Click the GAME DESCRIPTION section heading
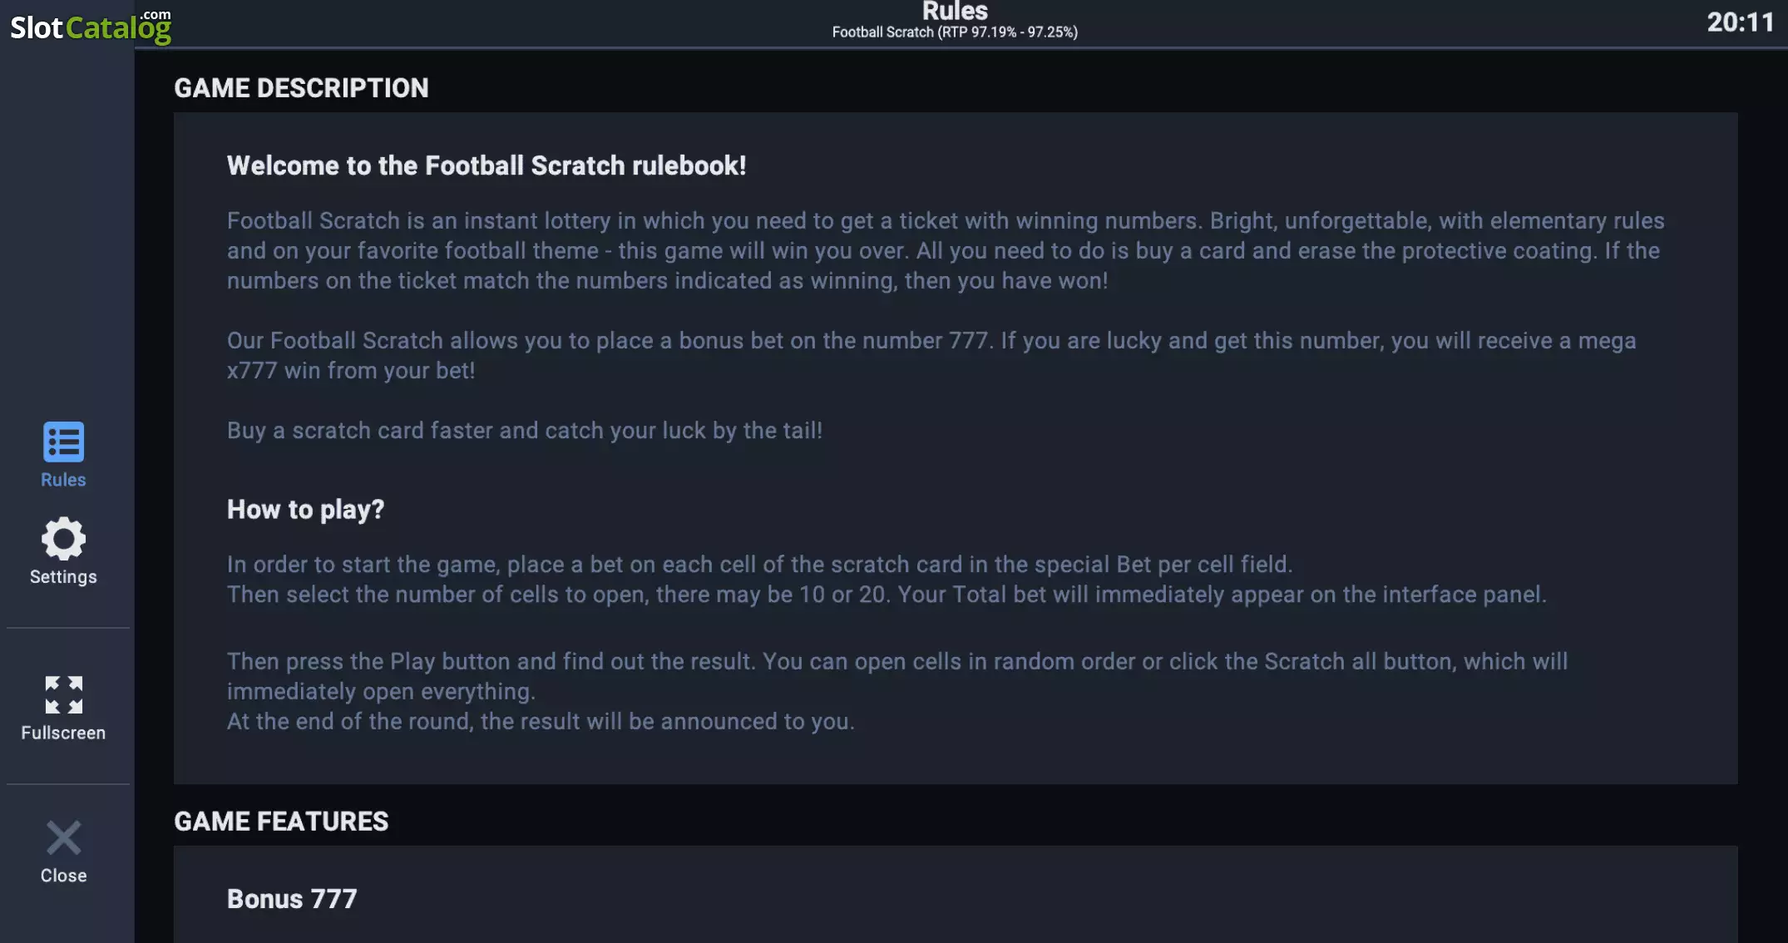 pos(301,88)
